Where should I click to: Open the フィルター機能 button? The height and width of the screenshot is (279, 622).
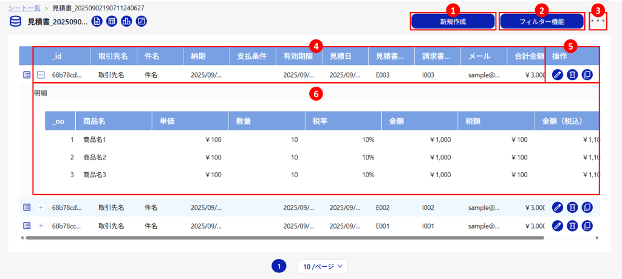pos(542,21)
